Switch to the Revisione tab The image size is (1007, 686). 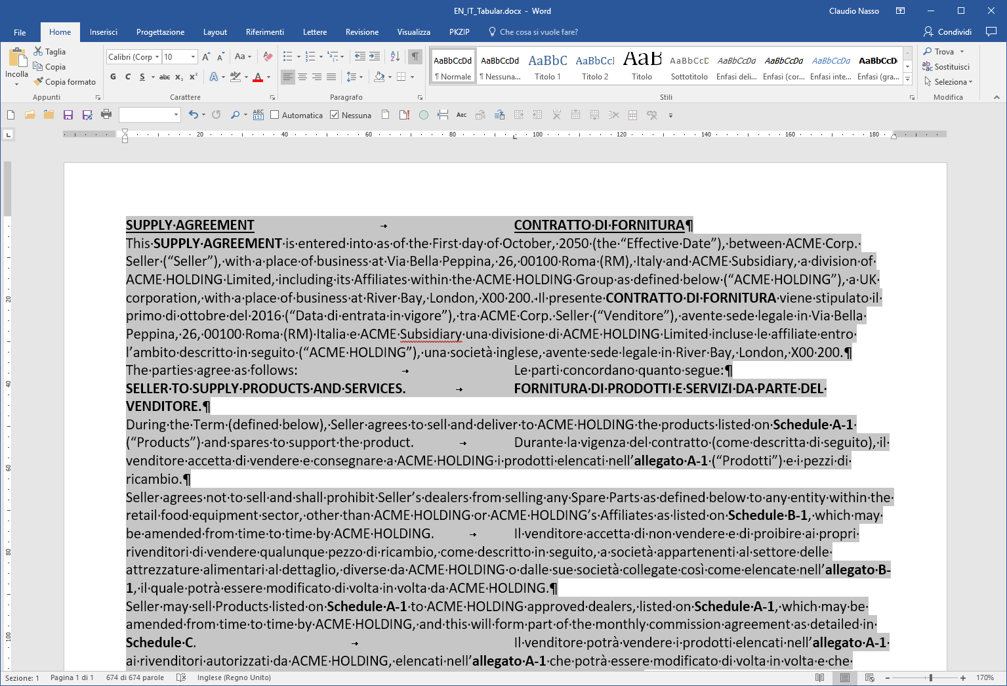point(362,32)
